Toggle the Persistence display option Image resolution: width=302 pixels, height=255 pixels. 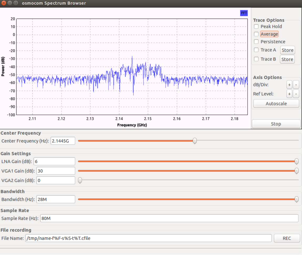pyautogui.click(x=256, y=42)
